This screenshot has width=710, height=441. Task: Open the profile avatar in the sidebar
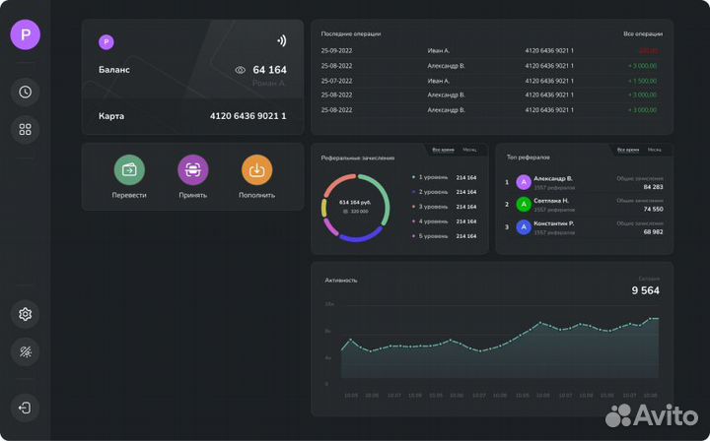(x=26, y=34)
